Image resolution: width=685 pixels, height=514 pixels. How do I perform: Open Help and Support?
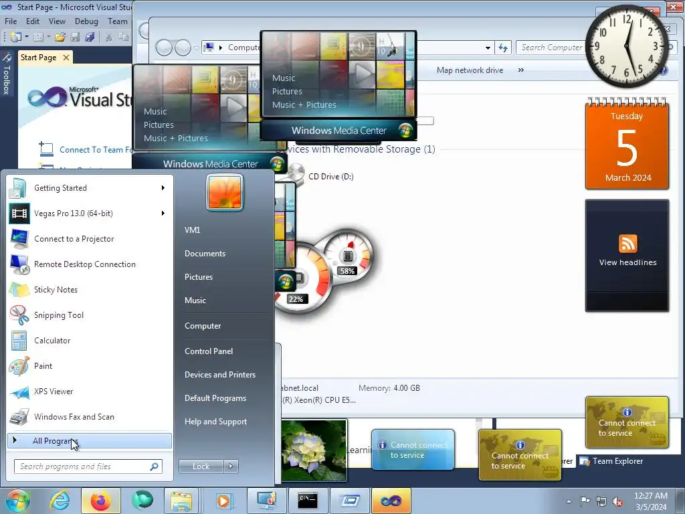click(x=215, y=422)
